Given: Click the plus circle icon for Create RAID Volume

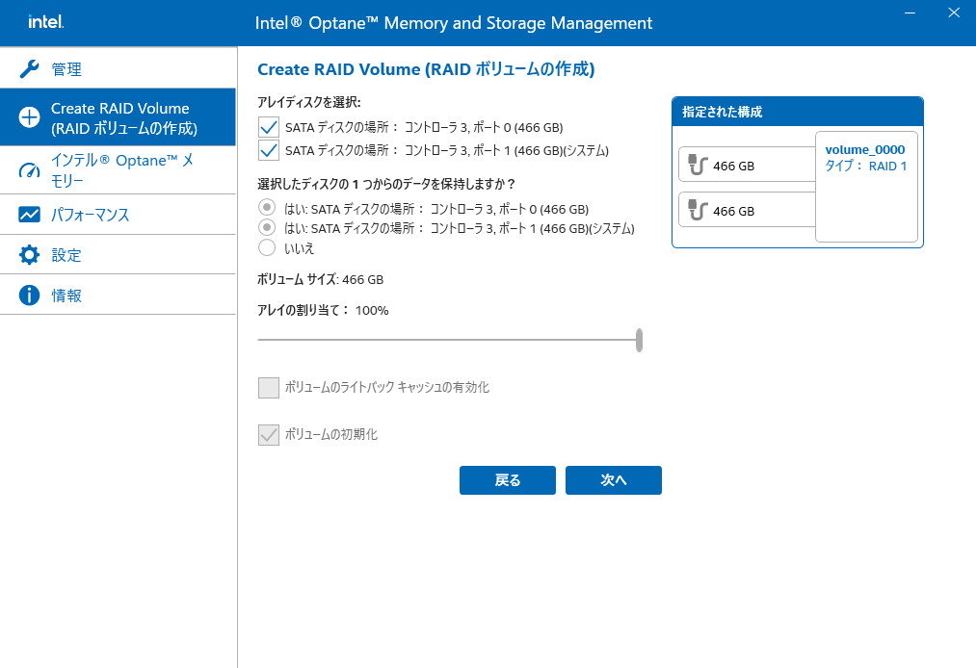Looking at the screenshot, I should [29, 116].
